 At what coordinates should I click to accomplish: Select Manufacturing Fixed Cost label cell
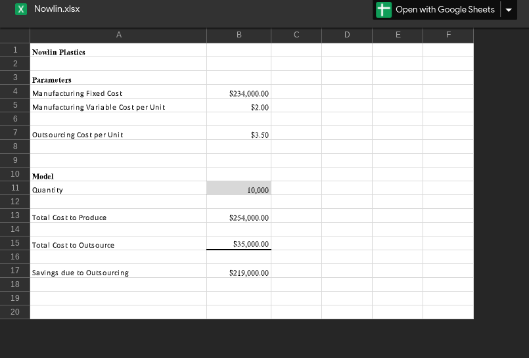point(118,92)
